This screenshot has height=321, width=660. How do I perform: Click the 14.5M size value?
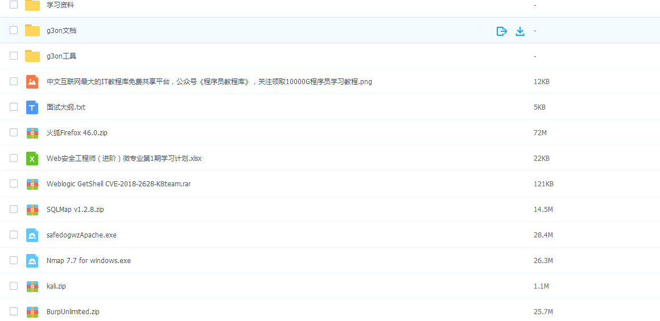pos(543,210)
